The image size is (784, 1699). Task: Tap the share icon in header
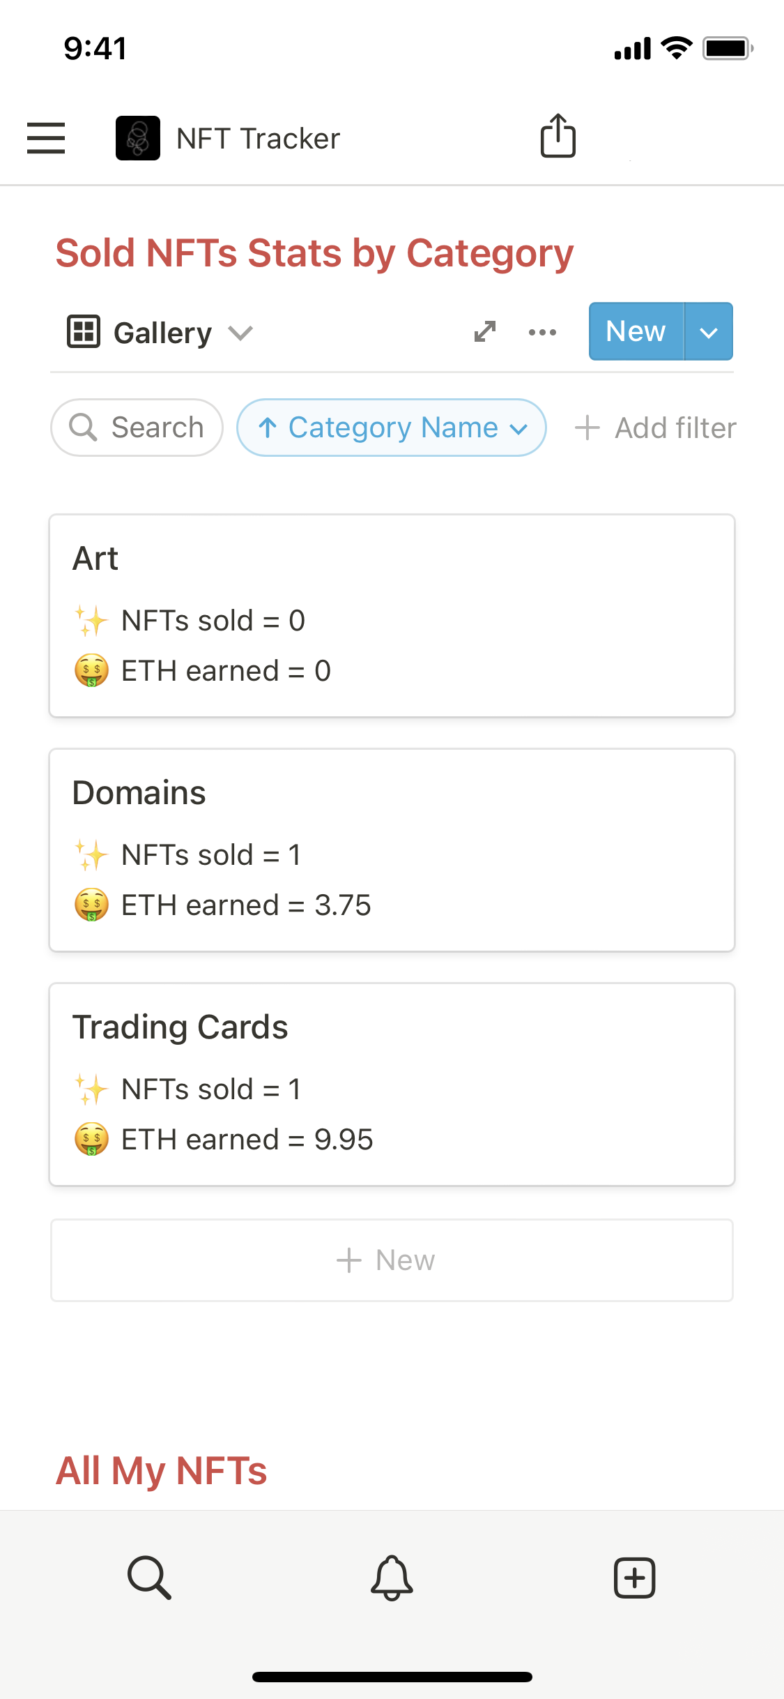click(x=558, y=136)
